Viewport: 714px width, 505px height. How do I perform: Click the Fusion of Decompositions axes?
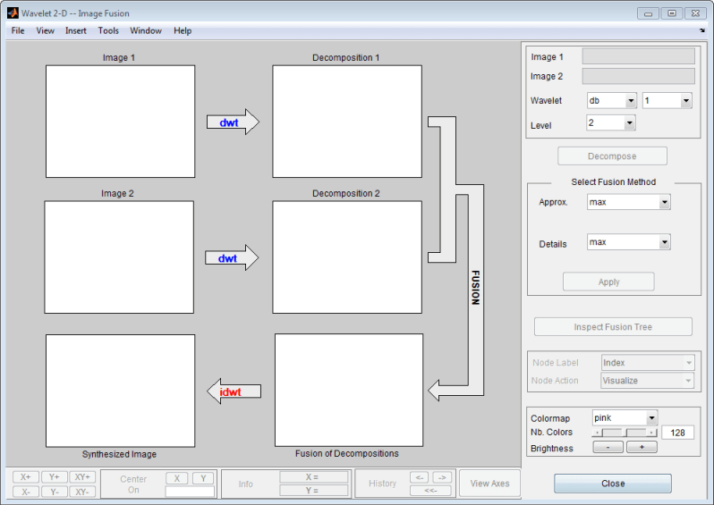coord(349,391)
